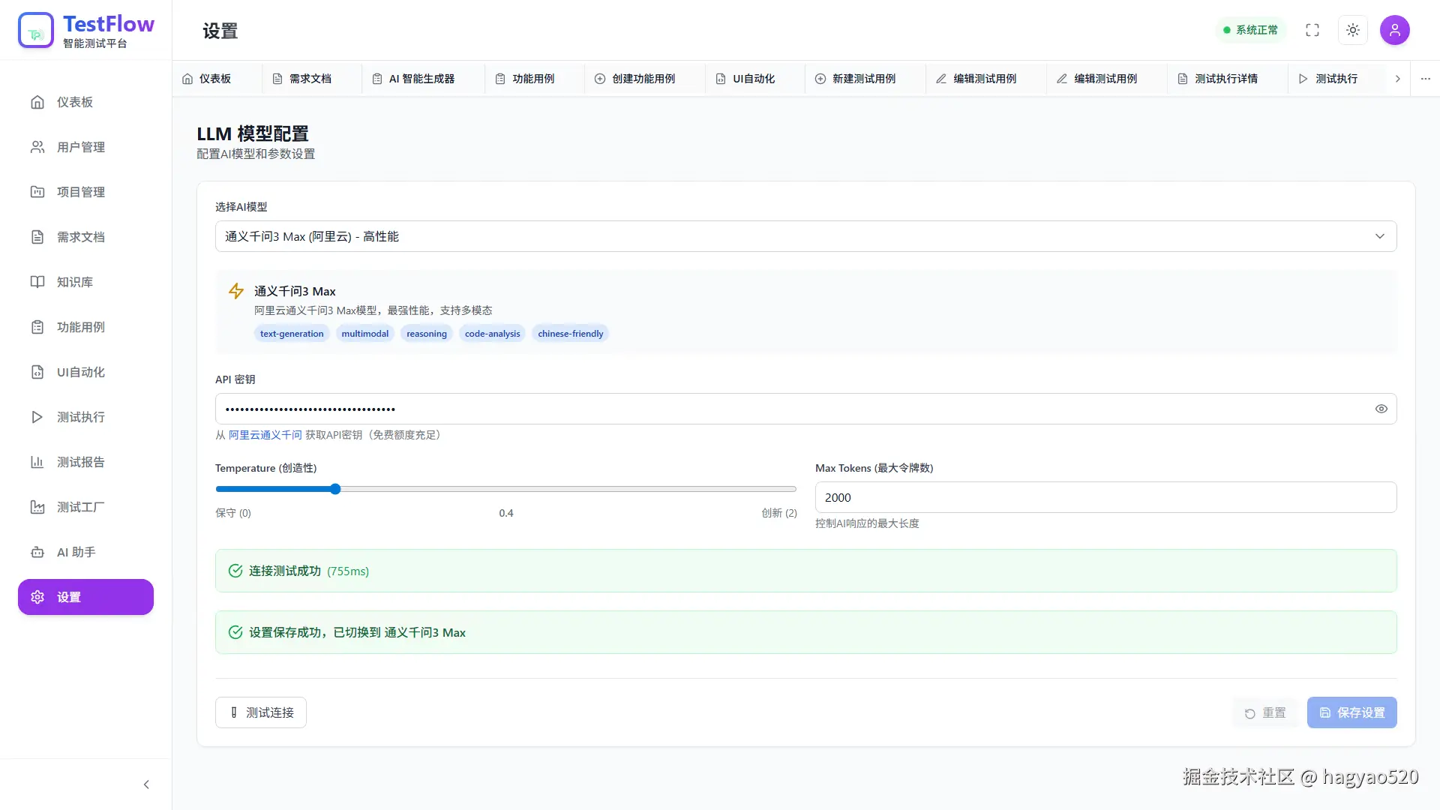The image size is (1440, 810).
Task: Switch to the 测试执行详情 tab
Action: (x=1225, y=79)
